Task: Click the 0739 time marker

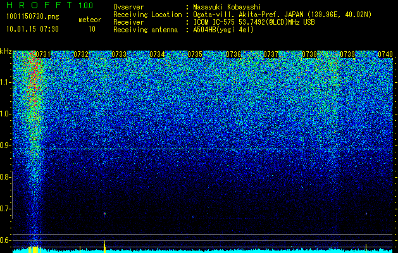Action: click(x=347, y=54)
